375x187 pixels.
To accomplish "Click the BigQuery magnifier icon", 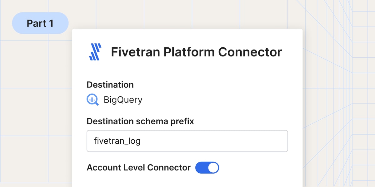I will (x=92, y=100).
